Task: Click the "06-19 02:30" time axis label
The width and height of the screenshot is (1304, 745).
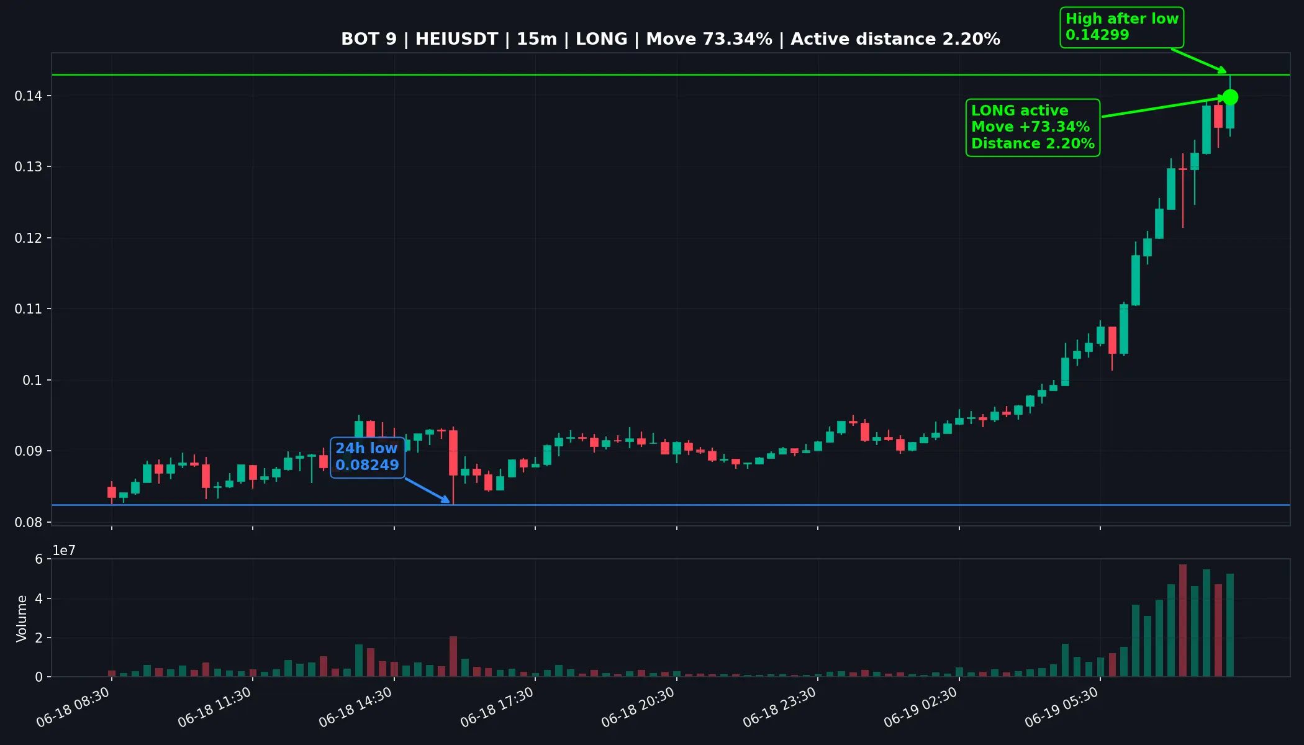Action: pos(921,708)
